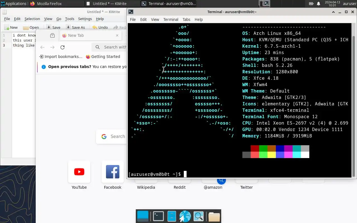Screen dimensions: 357x223
Task: Open the Getting Started bookmark
Action: pyautogui.click(x=103, y=57)
